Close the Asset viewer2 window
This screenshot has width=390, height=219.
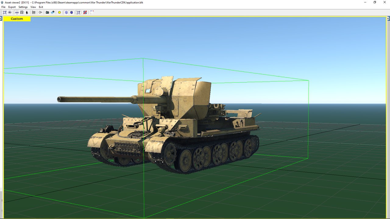click(x=385, y=2)
